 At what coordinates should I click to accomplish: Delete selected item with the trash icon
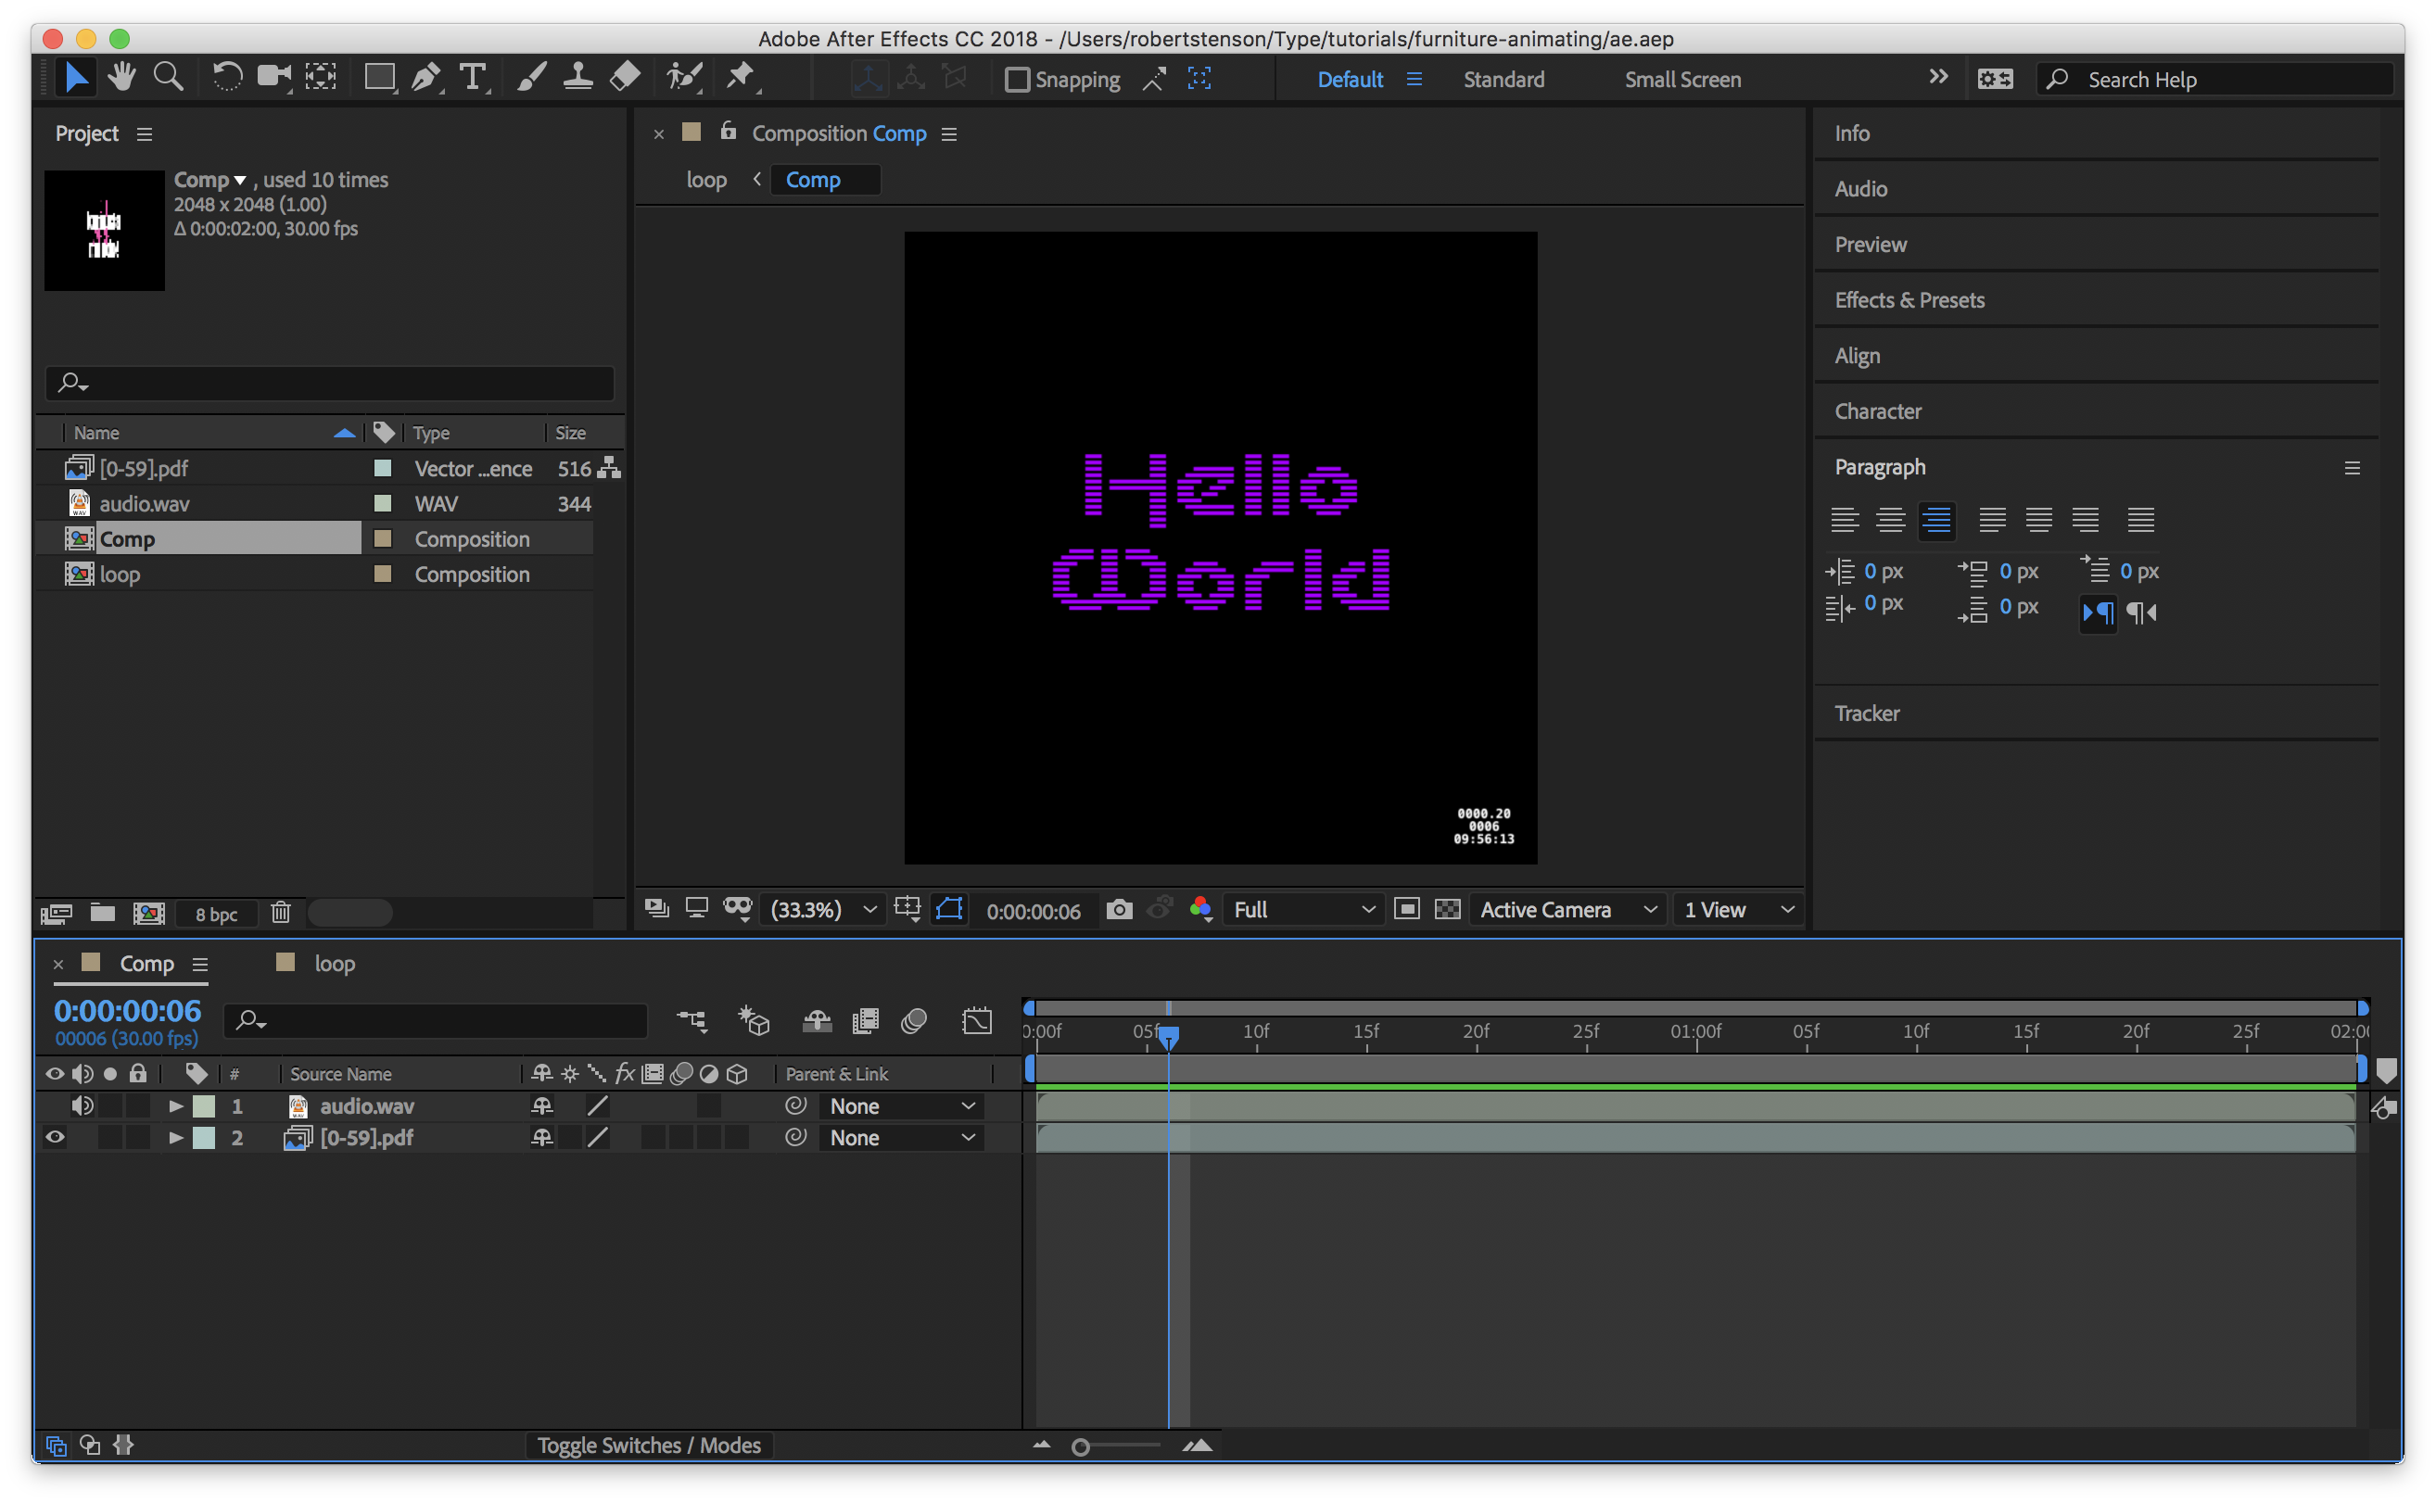click(x=280, y=913)
